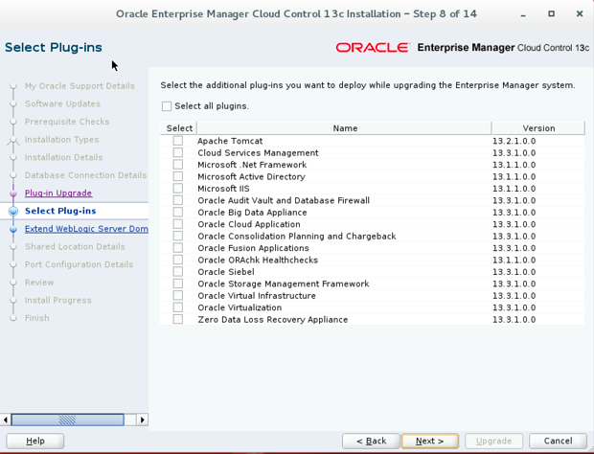
Task: Tick Zero Data Loss Recovery Appliance checkbox
Action: click(177, 319)
